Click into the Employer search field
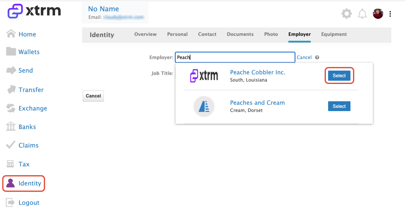This screenshot has width=405, height=217. [235, 57]
